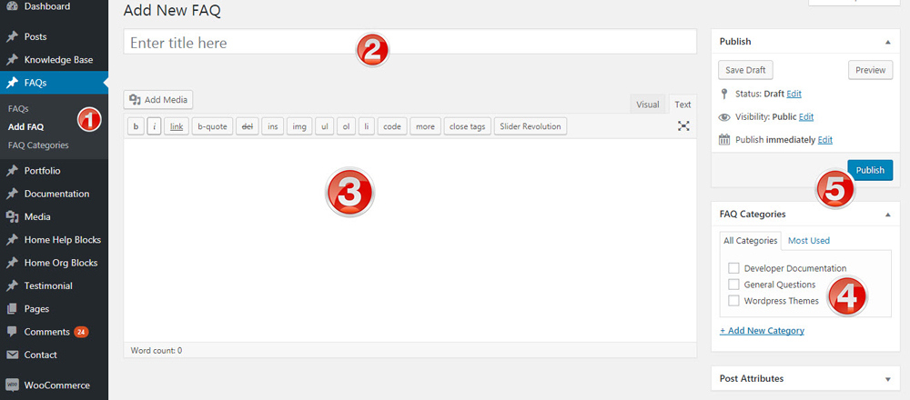Image resolution: width=910 pixels, height=400 pixels.
Task: Click the Contact envelope icon
Action: point(12,355)
